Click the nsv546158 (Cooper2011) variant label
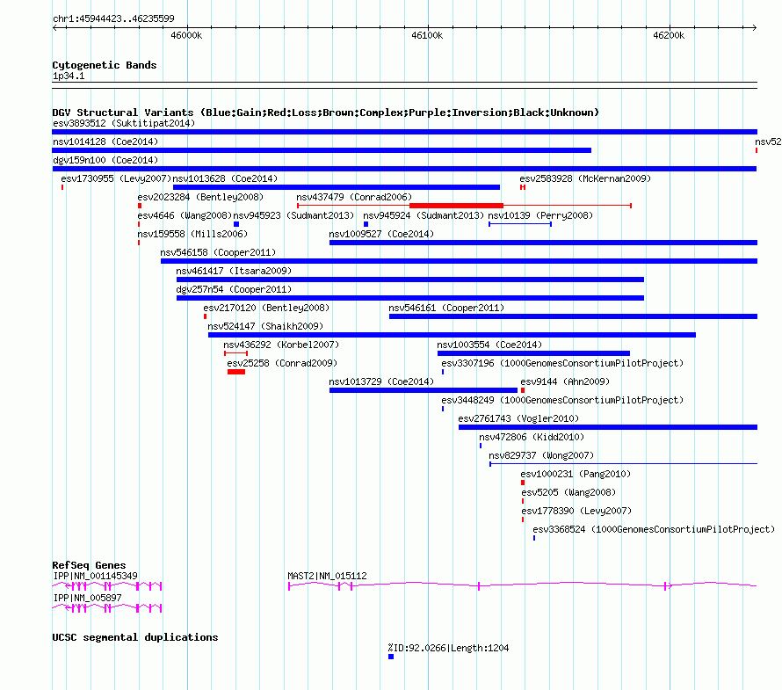This screenshot has height=690, width=782. point(218,252)
